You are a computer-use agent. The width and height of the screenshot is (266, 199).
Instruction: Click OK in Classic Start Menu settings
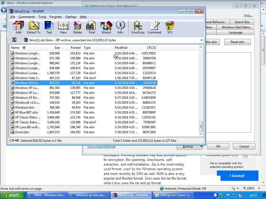pyautogui.click(x=218, y=146)
